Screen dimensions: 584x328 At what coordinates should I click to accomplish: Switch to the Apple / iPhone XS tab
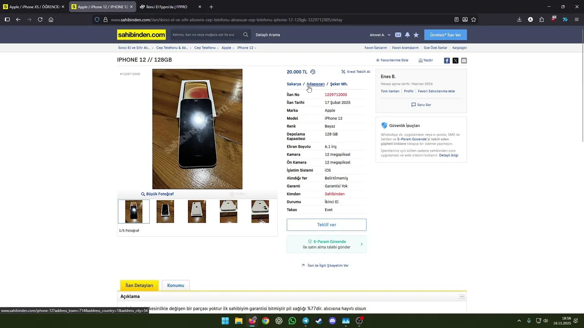[x=34, y=7]
